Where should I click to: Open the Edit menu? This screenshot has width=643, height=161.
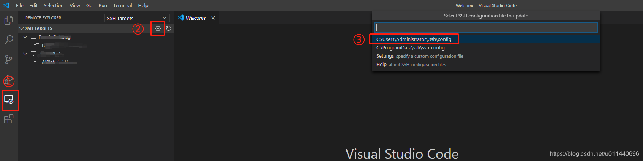[33, 5]
